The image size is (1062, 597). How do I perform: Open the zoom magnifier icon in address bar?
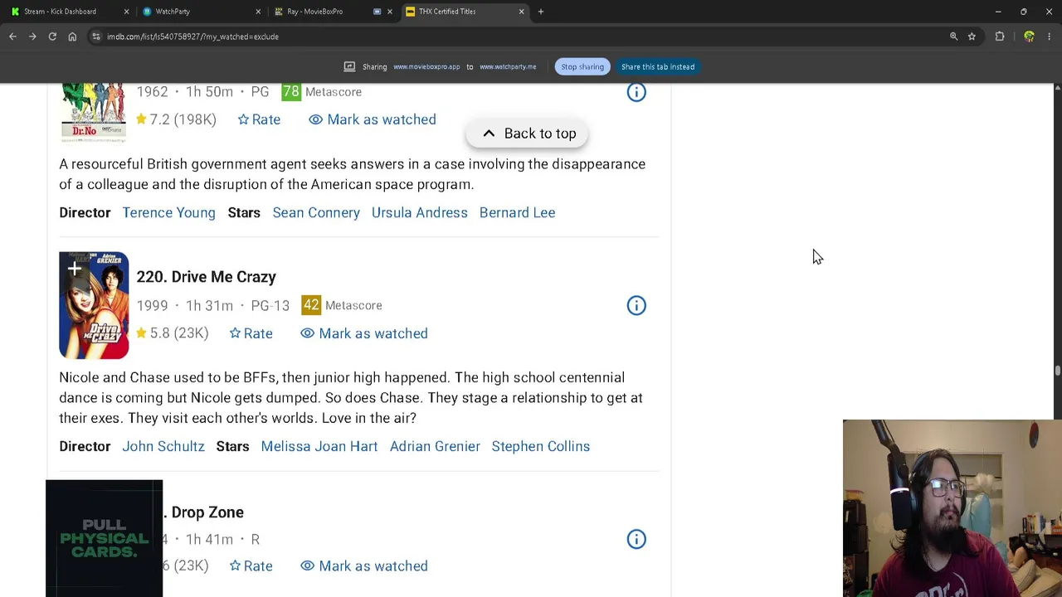point(953,36)
